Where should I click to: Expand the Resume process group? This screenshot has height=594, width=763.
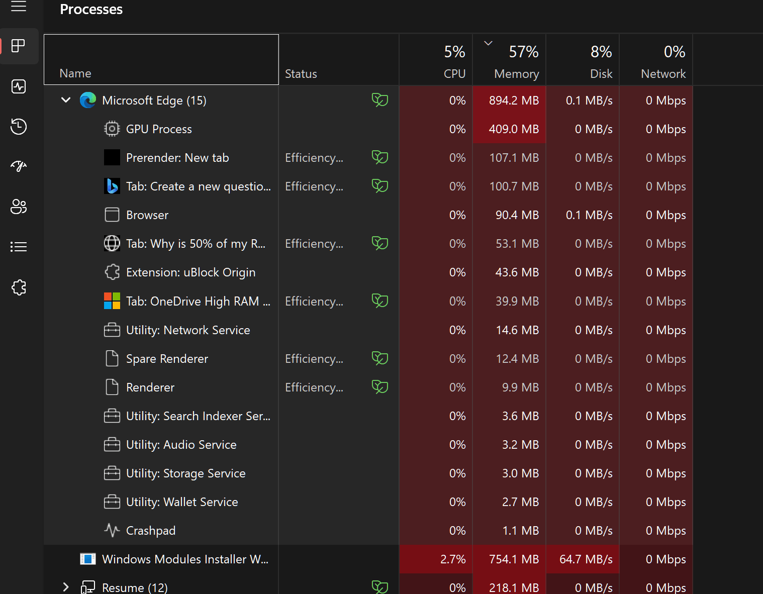[65, 587]
